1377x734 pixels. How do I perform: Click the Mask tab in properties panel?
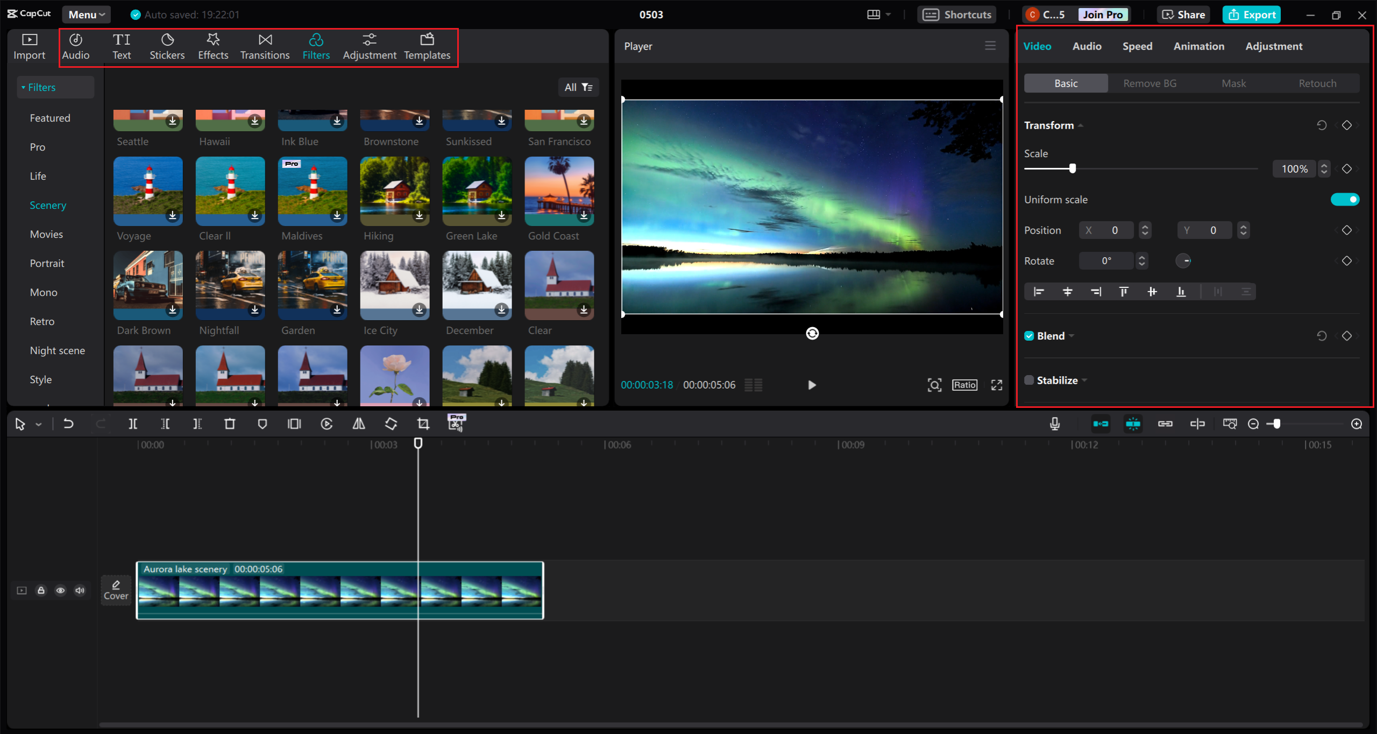1234,83
